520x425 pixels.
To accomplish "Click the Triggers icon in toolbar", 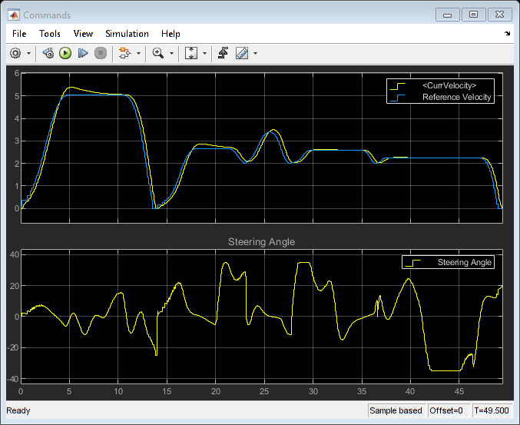I will click(224, 53).
